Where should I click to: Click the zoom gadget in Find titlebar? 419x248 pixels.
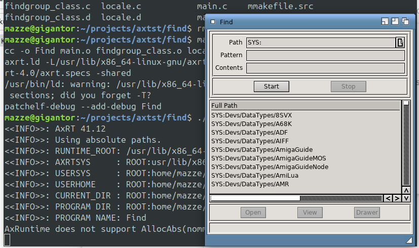(x=395, y=22)
